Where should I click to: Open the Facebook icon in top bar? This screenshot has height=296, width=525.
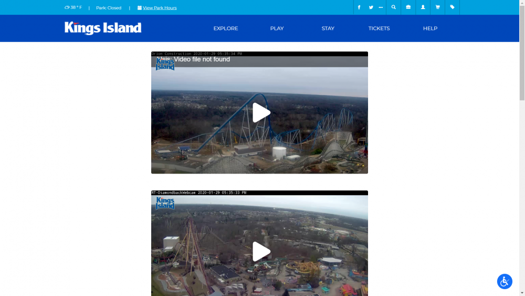click(x=359, y=7)
